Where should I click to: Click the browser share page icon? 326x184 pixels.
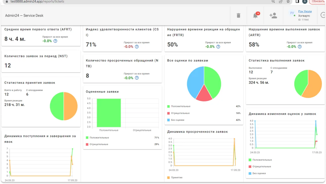tap(281, 2)
